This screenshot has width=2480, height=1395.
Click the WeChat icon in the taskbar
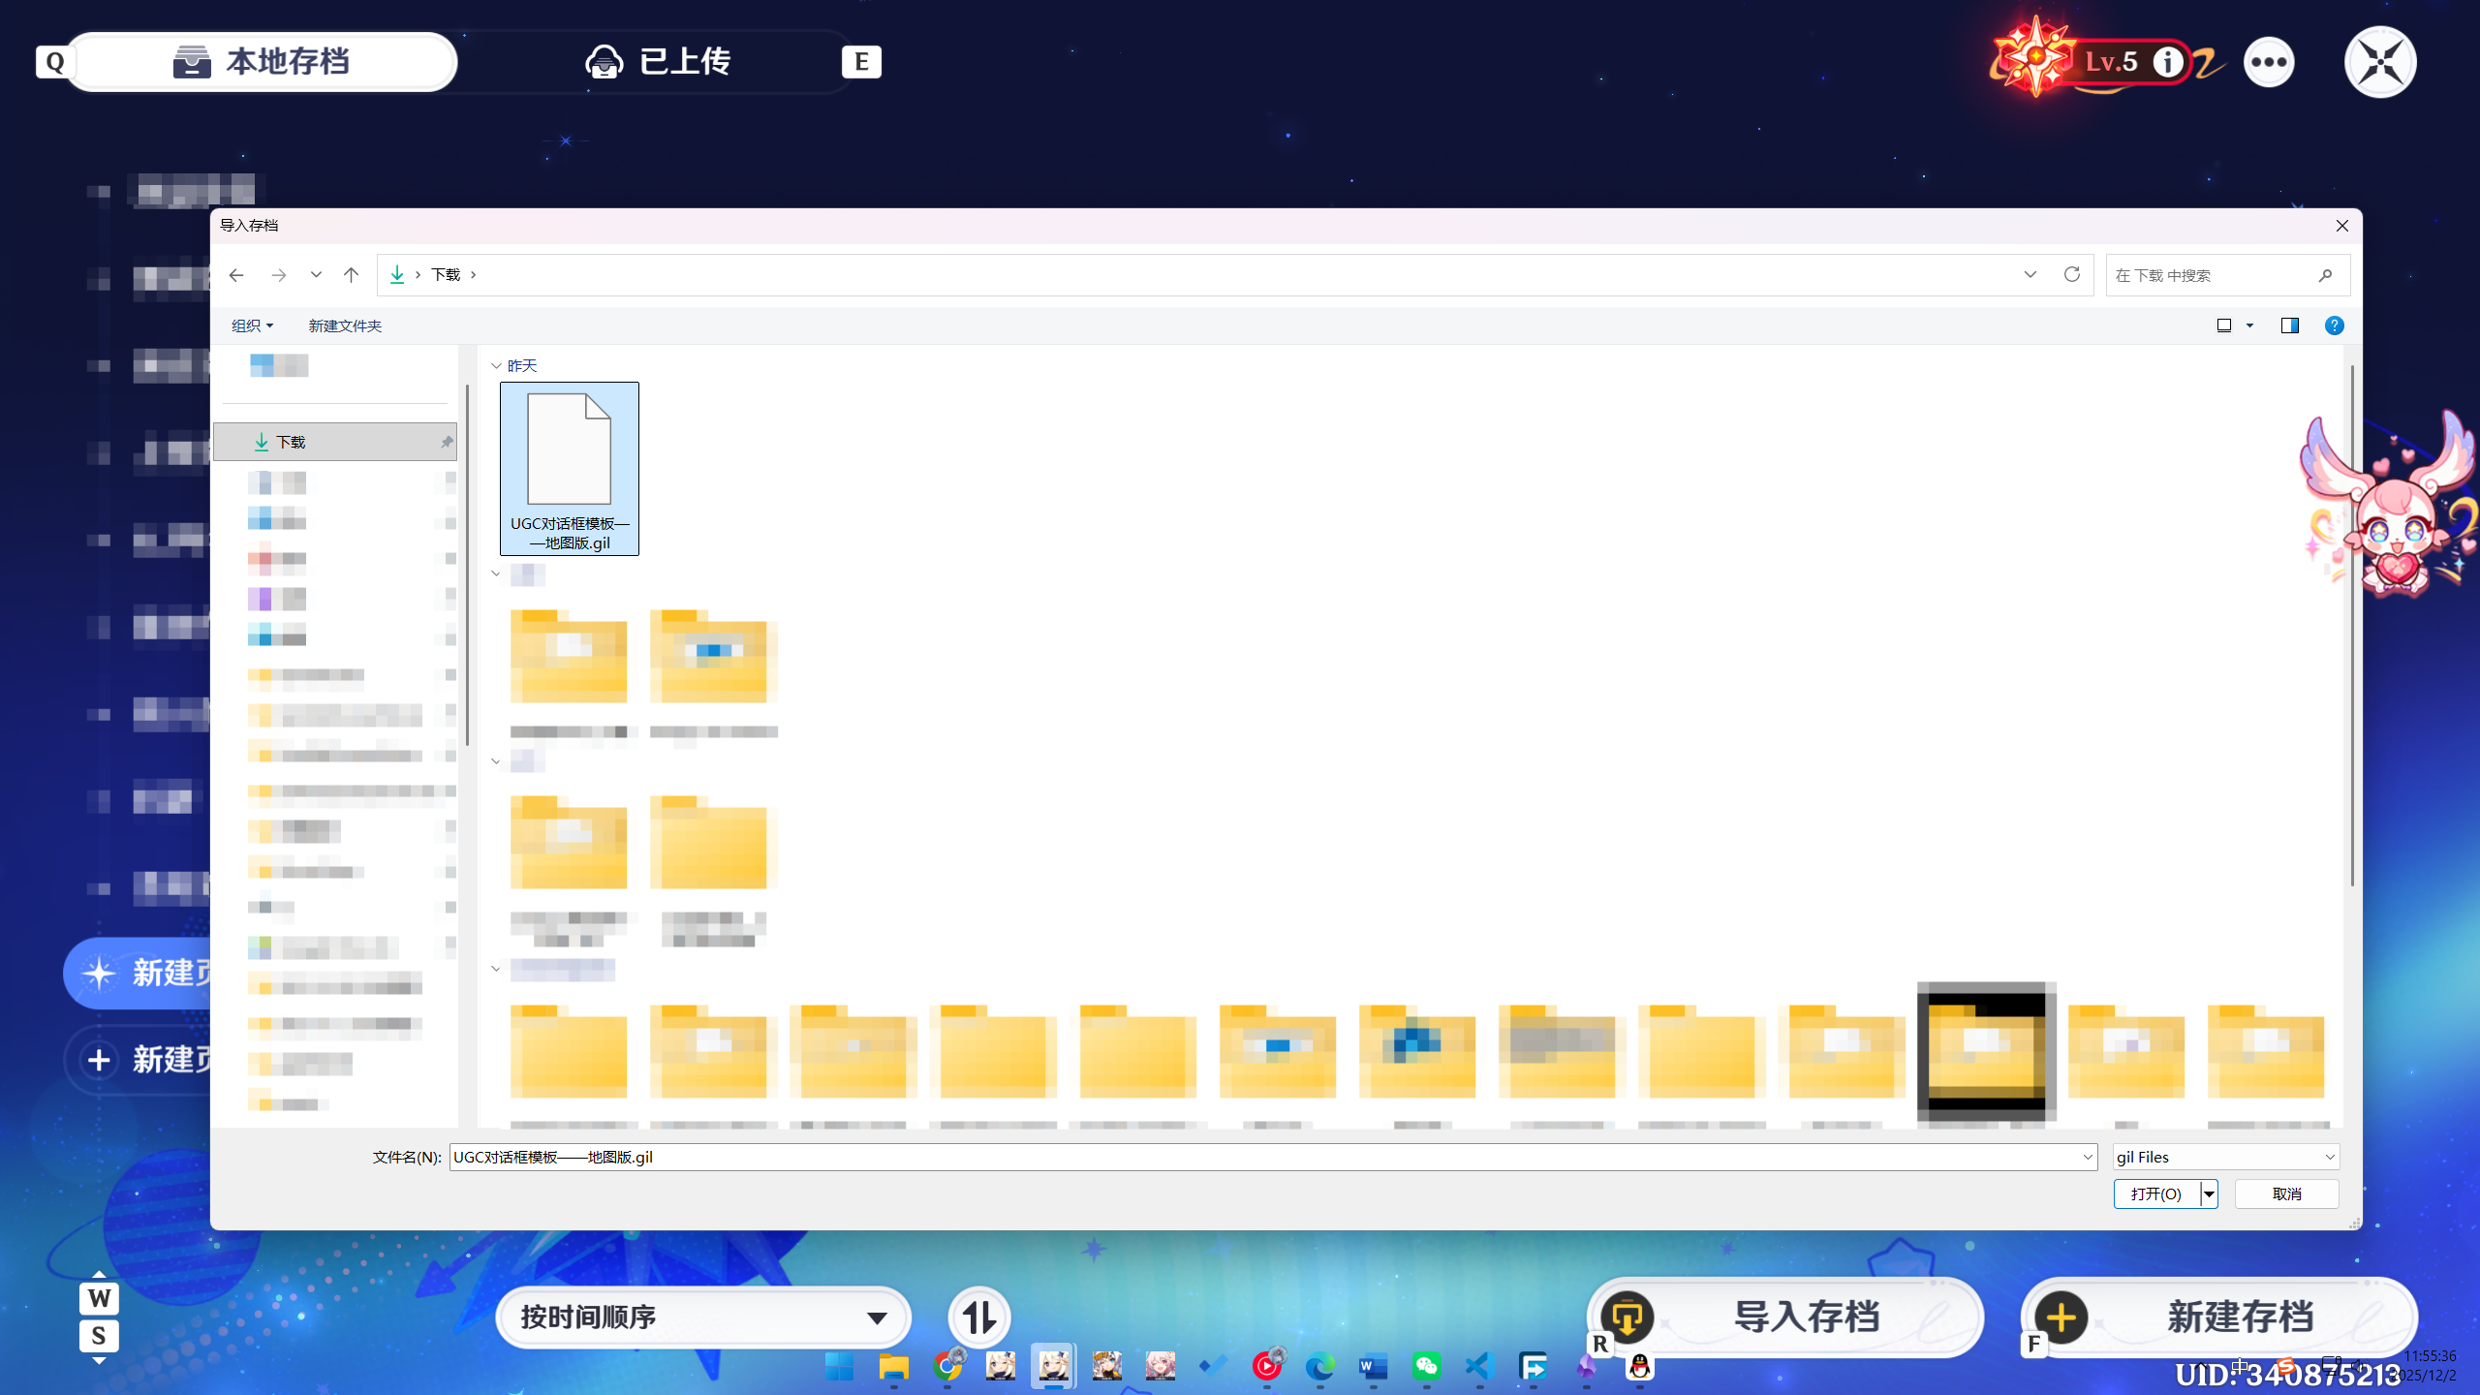coord(1426,1367)
